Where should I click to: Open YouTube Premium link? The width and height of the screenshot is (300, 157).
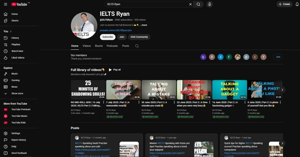point(21,109)
